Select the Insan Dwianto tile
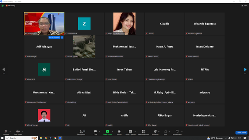Image resolution: width=249 pixels, height=140 pixels. (205, 47)
